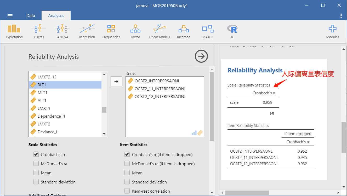Select variable BLT1 in list

(x=65, y=85)
